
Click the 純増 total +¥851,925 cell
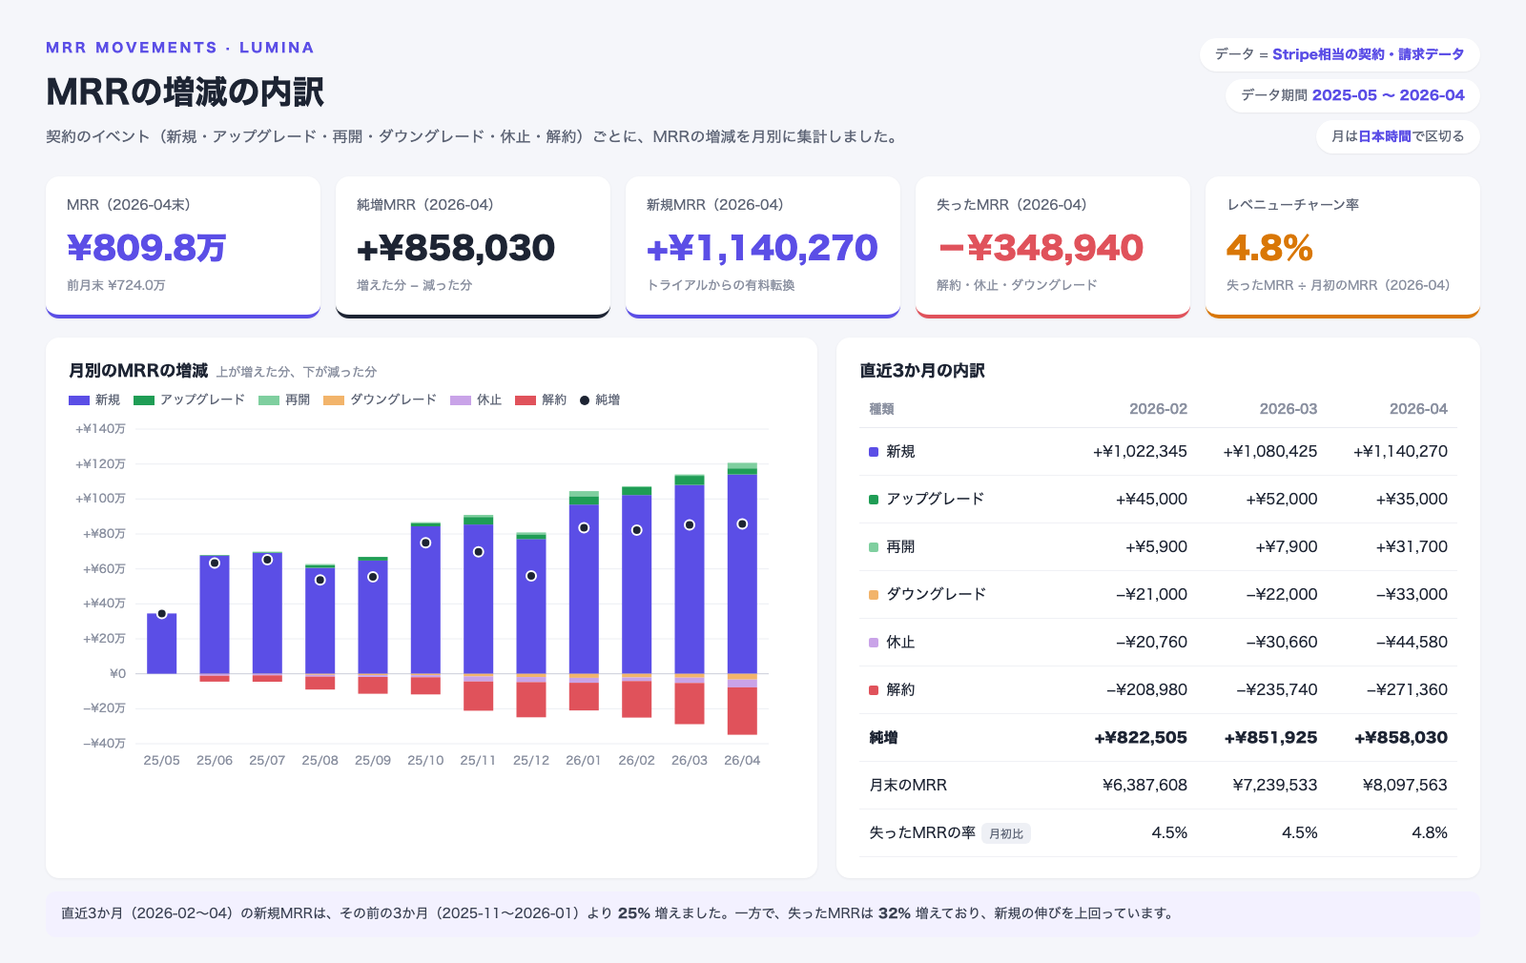tap(1270, 738)
